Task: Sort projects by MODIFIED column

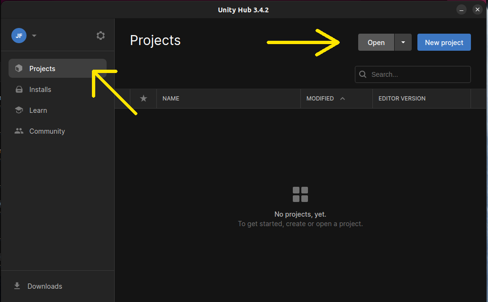Action: click(320, 99)
